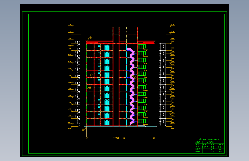
Task: Select the right rooftop tower above the roofline
Action: [132, 35]
